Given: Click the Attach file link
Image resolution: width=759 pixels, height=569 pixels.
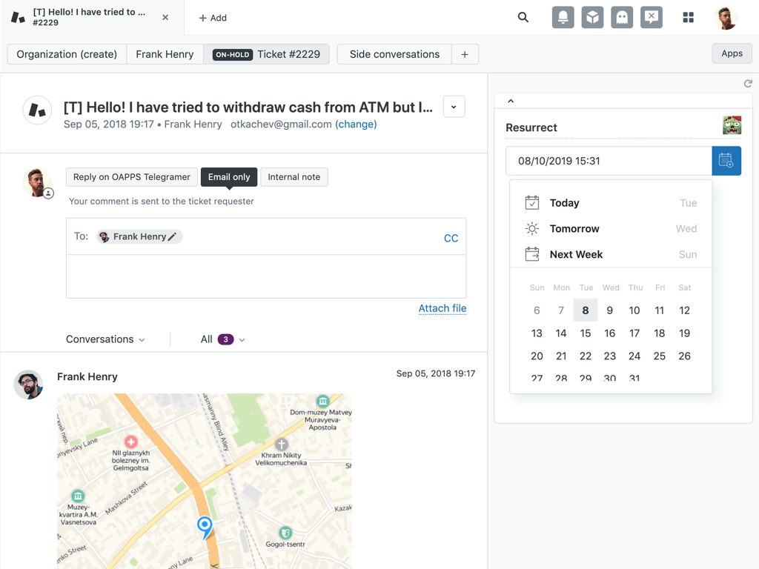Looking at the screenshot, I should point(442,308).
